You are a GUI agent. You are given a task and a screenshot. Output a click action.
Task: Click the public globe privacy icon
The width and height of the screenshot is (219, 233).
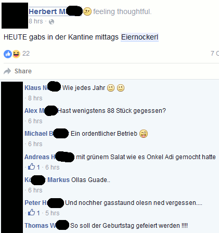51,22
